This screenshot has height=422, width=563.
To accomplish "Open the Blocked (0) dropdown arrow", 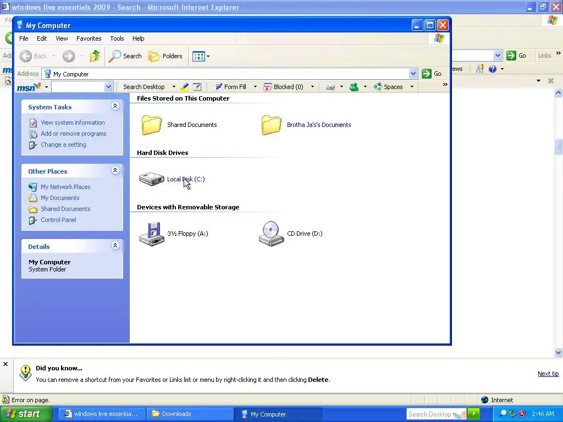I will [312, 87].
